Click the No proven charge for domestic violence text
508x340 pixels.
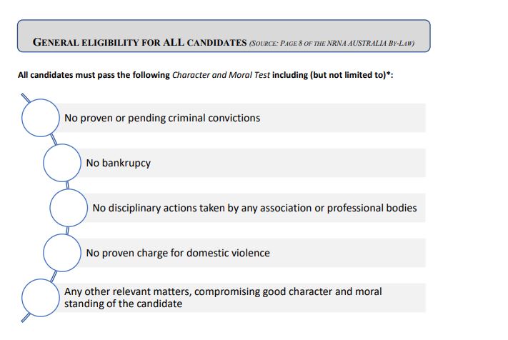coord(177,253)
